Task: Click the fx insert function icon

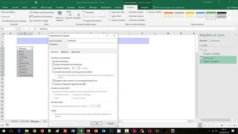Action: tap(35, 29)
